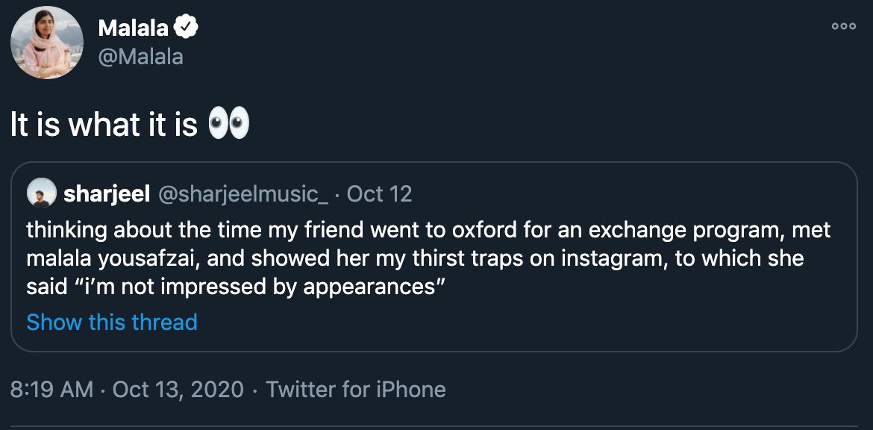Open sharjeel's profile via display name
The image size is (873, 430).
pyautogui.click(x=107, y=194)
